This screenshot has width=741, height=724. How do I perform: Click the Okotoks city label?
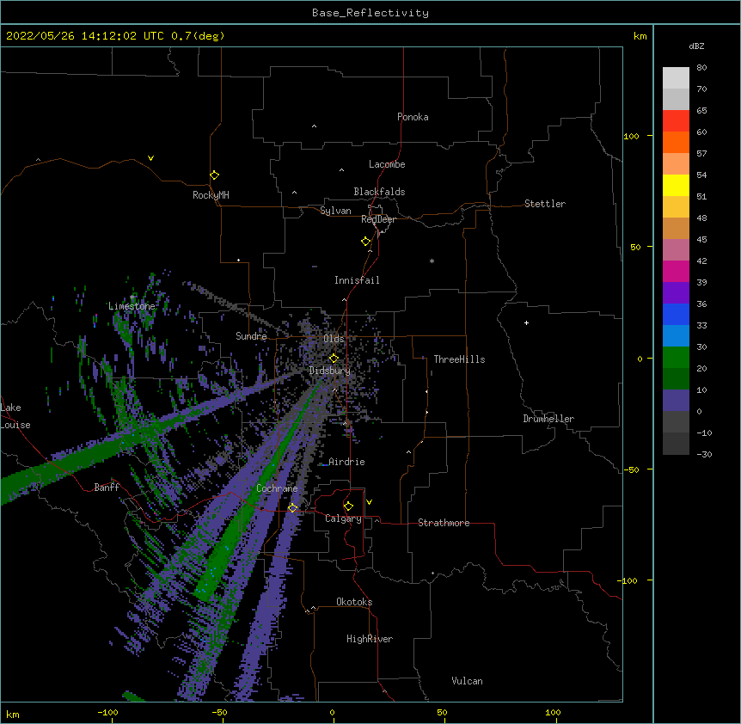pos(354,602)
